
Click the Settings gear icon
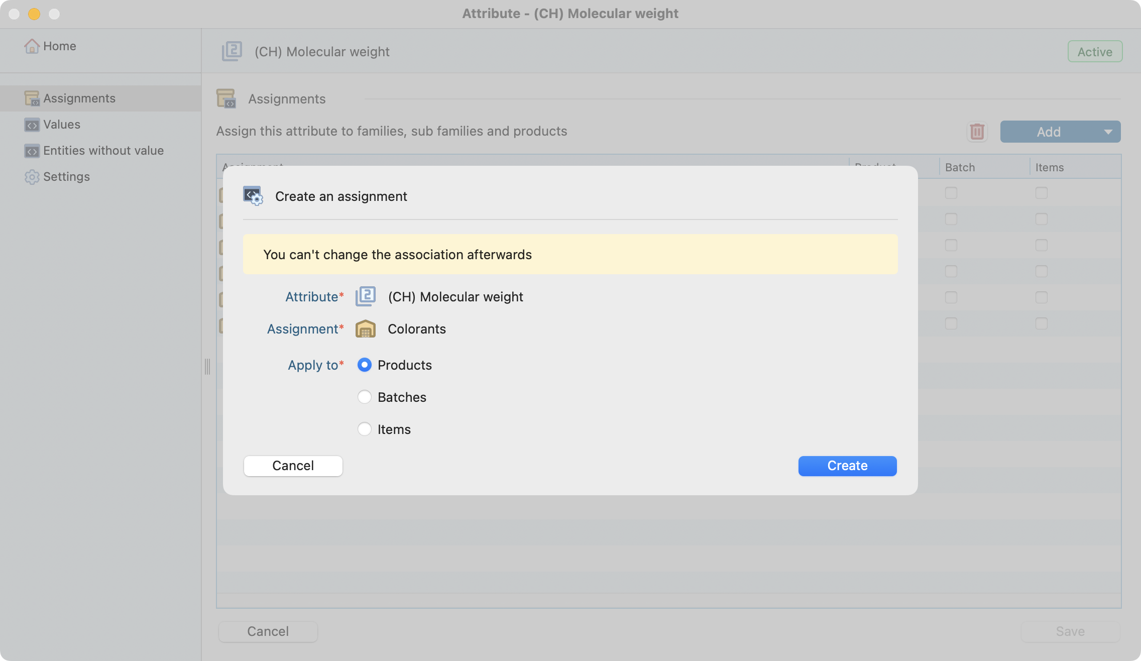coord(32,177)
